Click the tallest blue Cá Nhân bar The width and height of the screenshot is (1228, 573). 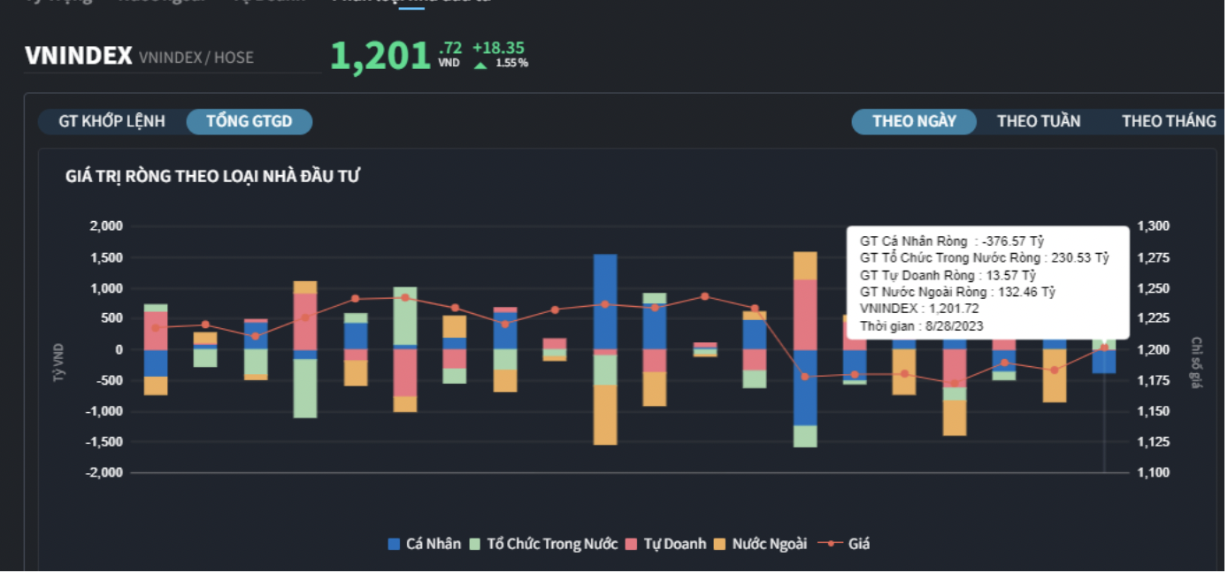click(x=605, y=301)
